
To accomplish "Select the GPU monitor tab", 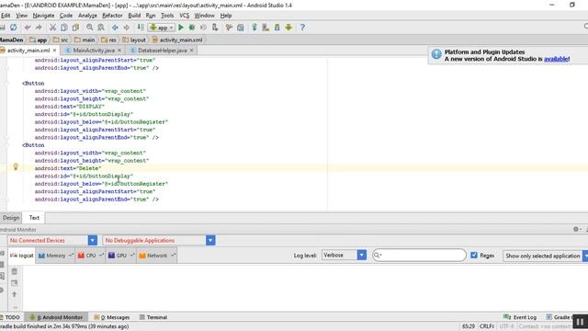I will coord(120,256).
